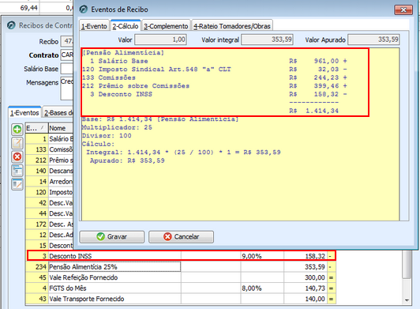This screenshot has width=420, height=309.
Task: Close the Eventos de Recibo dialog
Action: (x=403, y=10)
